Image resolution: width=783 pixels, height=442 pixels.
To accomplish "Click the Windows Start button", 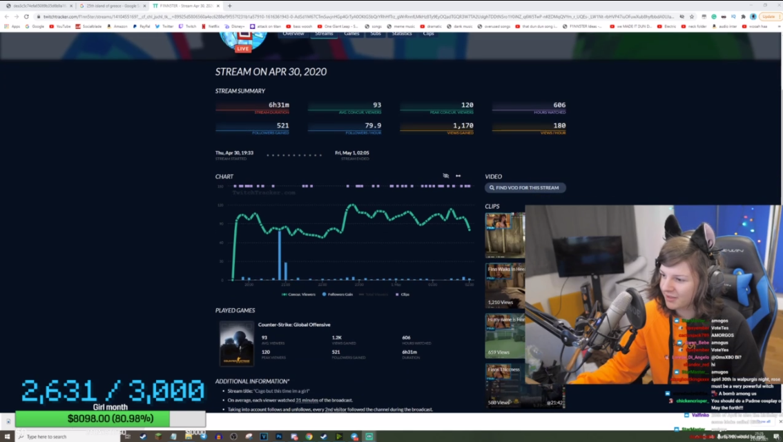I will point(7,436).
